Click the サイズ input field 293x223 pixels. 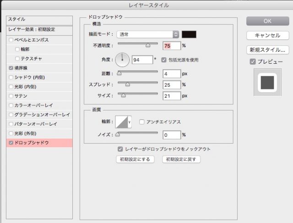coord(172,96)
